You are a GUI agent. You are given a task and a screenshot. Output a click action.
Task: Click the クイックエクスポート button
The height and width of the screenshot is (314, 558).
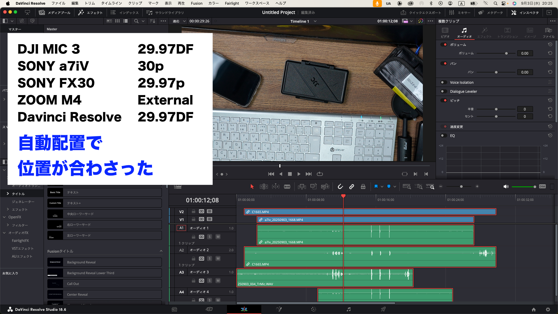click(421, 13)
